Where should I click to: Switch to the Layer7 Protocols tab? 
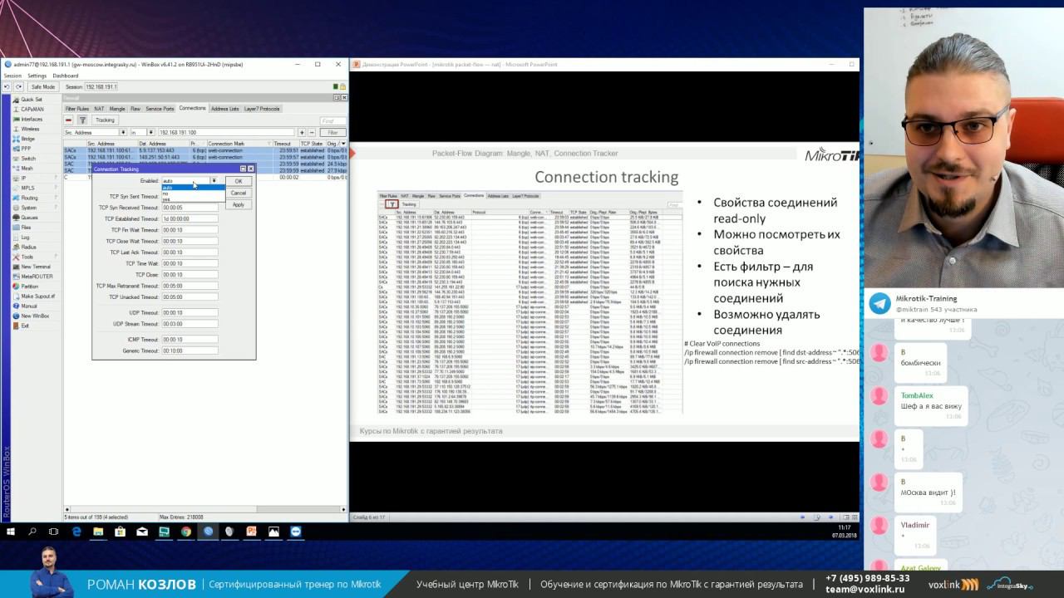[x=262, y=109]
